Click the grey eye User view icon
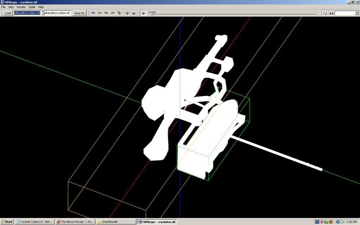The image size is (360, 225). coord(112,13)
